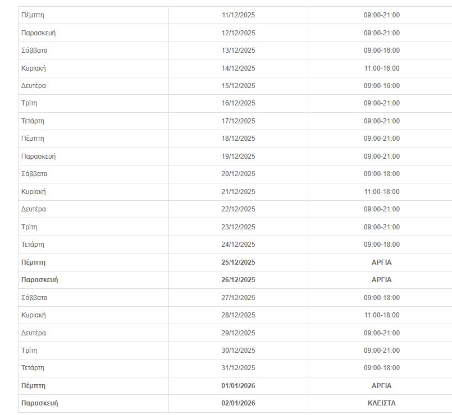Click the bold Πέμπτη cell for 25/12/2025
The image size is (452, 415).
(x=33, y=262)
